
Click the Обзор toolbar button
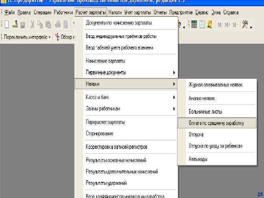(65, 37)
